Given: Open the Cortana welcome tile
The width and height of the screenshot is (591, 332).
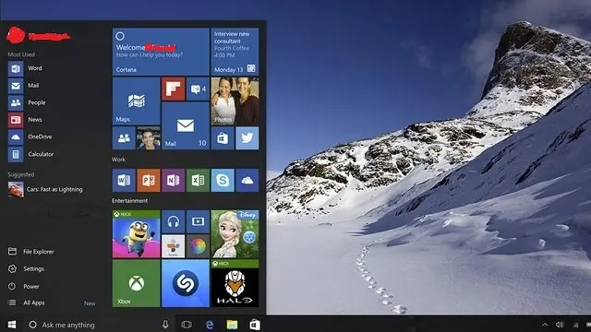Looking at the screenshot, I should [161, 52].
